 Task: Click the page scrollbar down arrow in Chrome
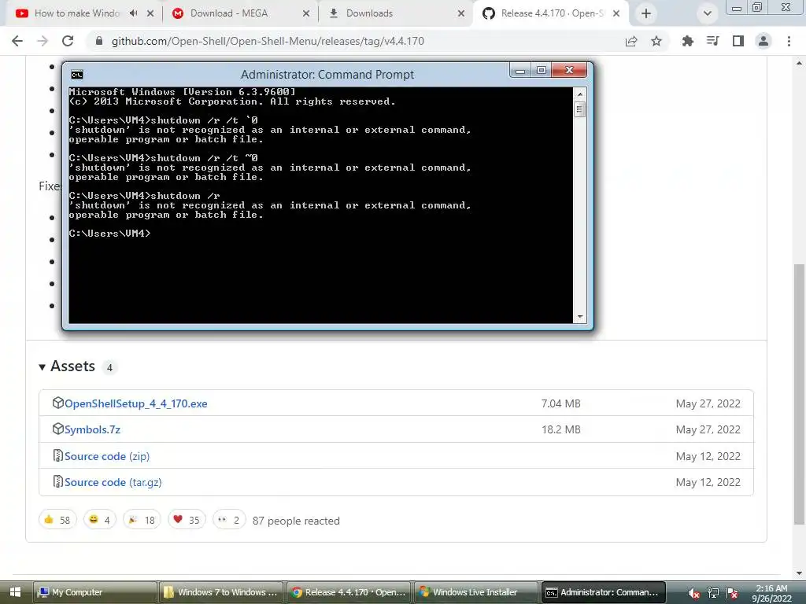click(x=800, y=573)
